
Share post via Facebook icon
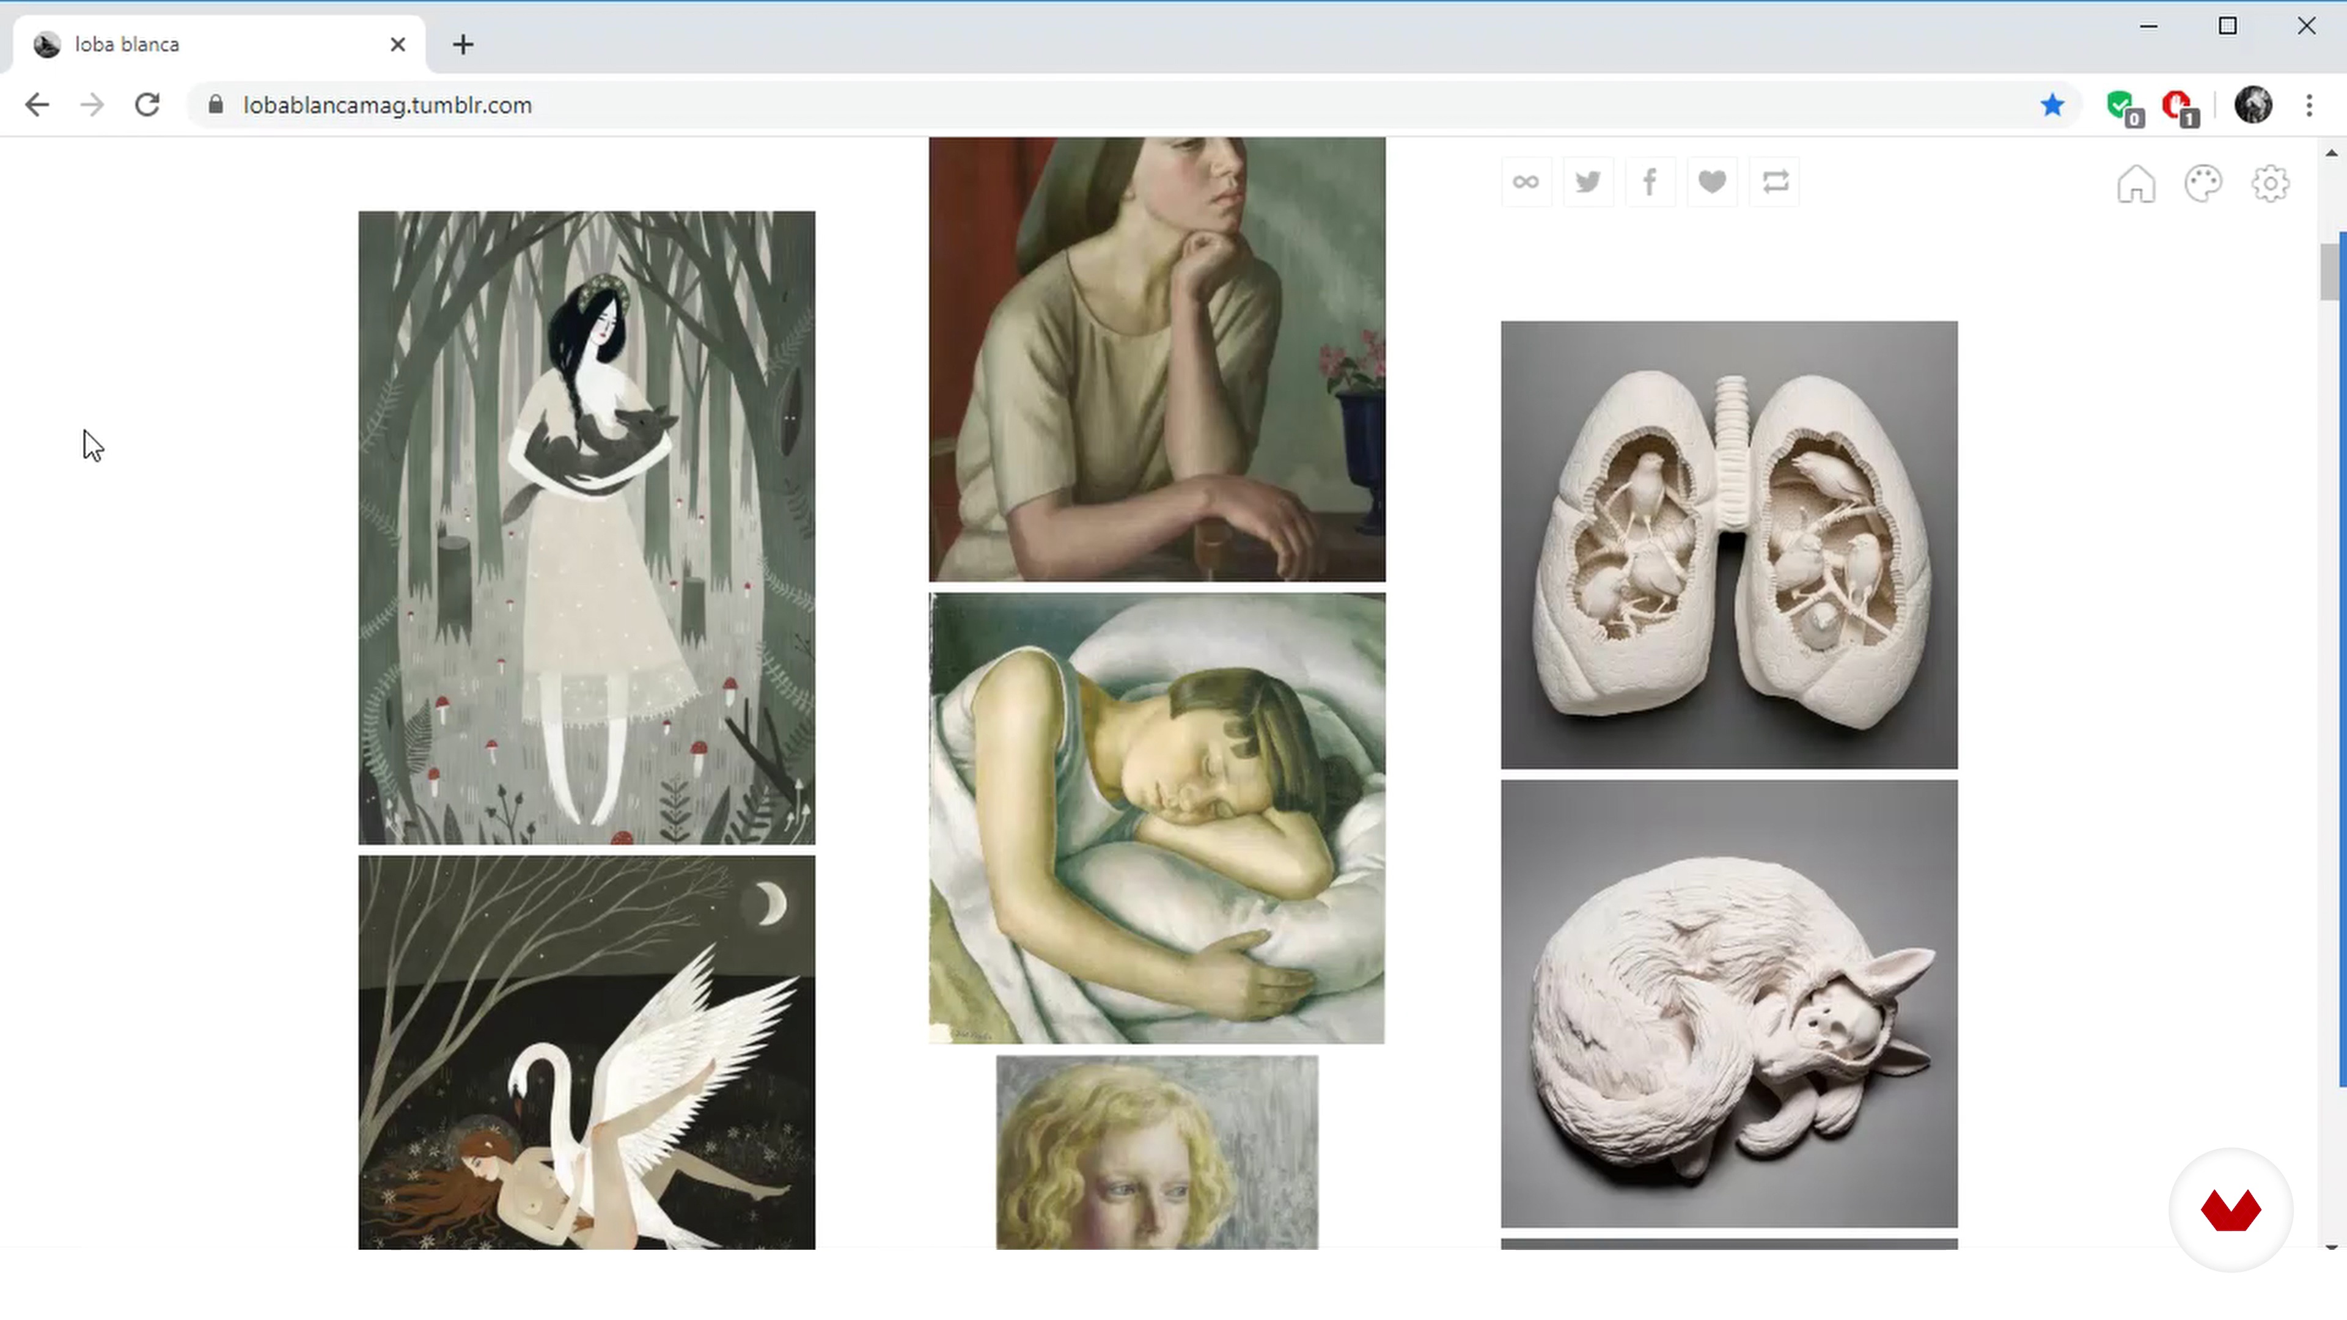[1650, 182]
